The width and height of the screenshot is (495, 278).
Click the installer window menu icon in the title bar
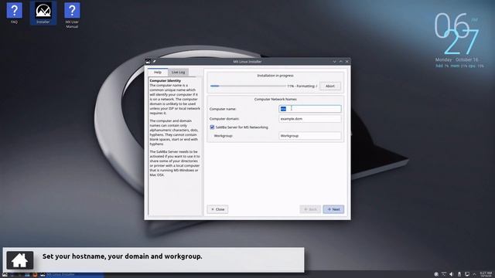148,62
